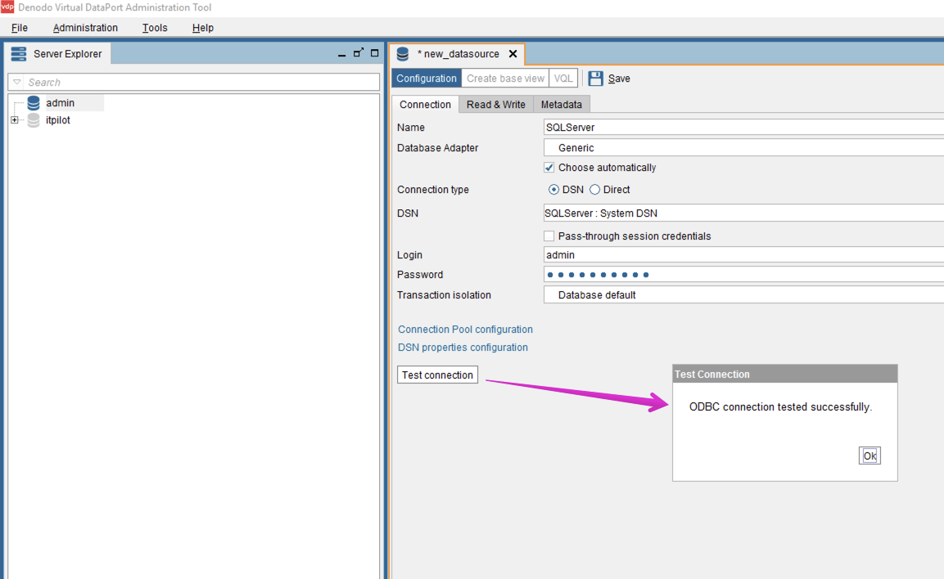
Task: Select the Direct connection type
Action: coord(595,190)
